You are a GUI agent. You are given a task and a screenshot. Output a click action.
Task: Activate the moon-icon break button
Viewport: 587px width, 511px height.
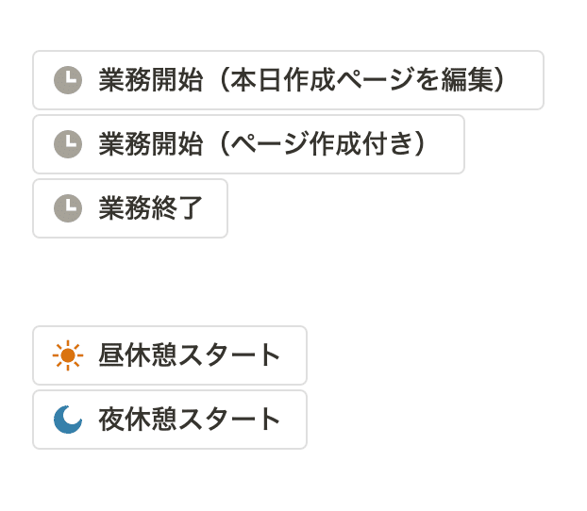tap(170, 420)
